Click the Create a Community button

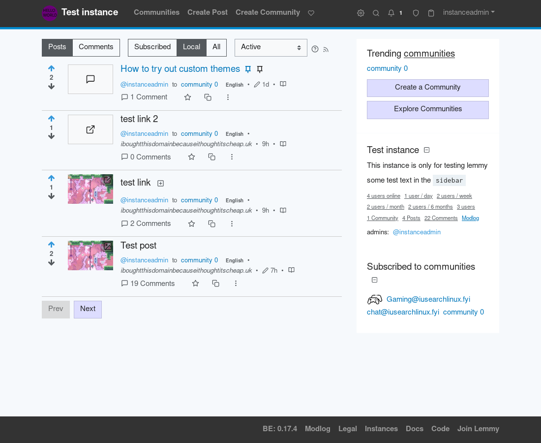[427, 88]
